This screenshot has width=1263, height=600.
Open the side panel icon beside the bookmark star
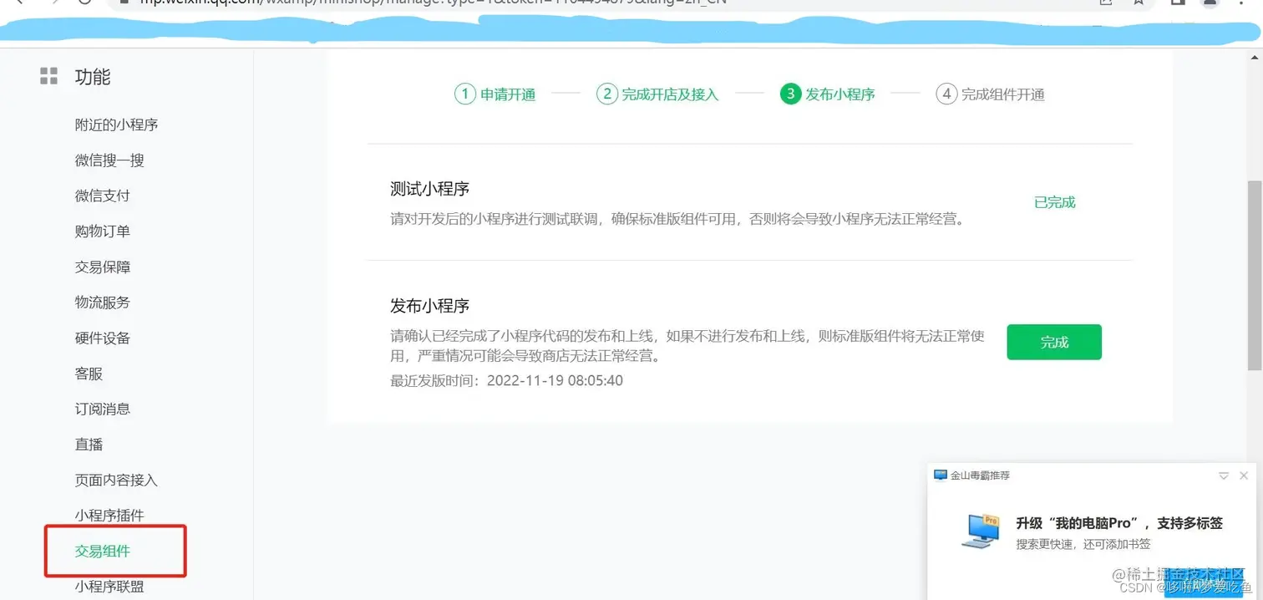point(1177,4)
